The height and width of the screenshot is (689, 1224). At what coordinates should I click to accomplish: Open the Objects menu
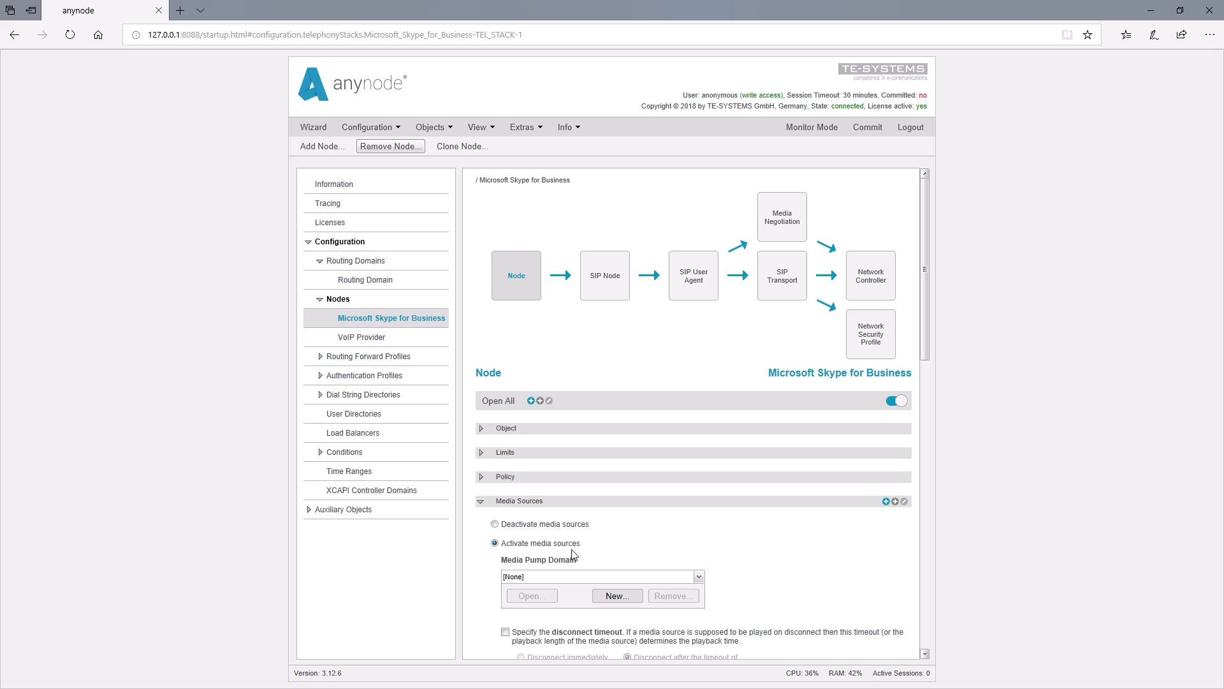pos(434,127)
